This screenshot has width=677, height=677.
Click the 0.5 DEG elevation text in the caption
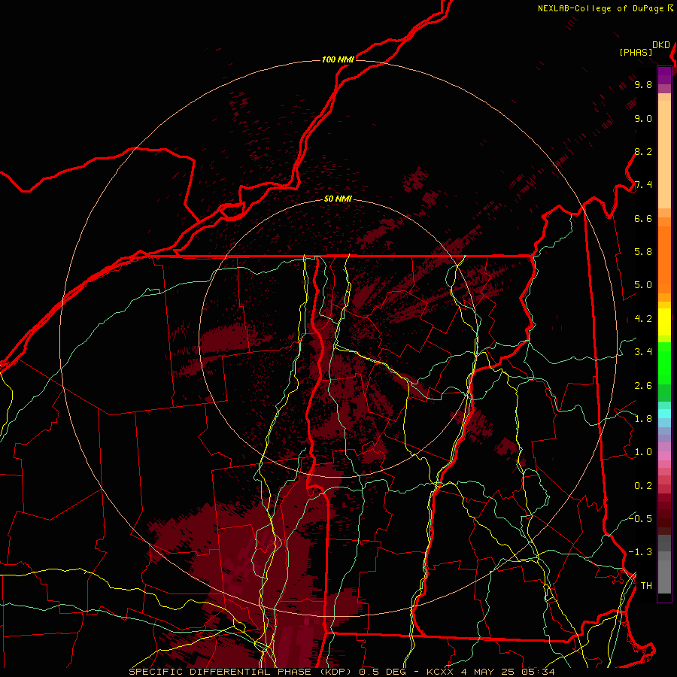pos(383,672)
